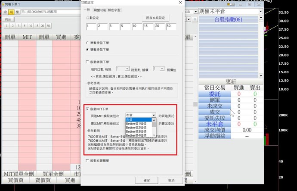Choose 雙擊滑鼠下單 radio button
This screenshot has width=297, height=191.
point(88,50)
